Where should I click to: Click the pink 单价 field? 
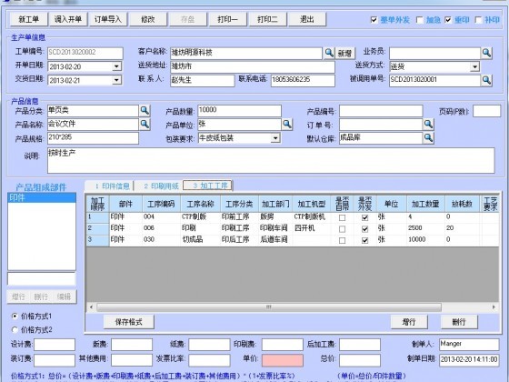pyautogui.click(x=283, y=360)
